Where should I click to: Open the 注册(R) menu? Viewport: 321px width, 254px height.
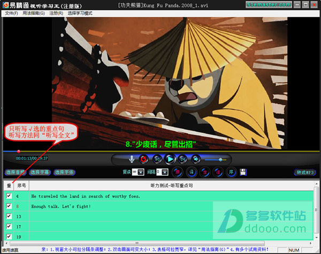point(56,13)
